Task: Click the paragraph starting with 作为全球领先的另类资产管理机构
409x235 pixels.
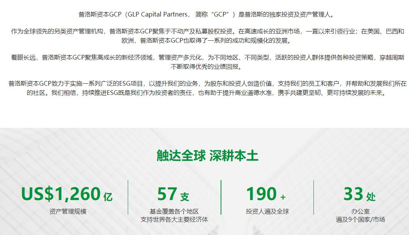Action: coord(207,36)
